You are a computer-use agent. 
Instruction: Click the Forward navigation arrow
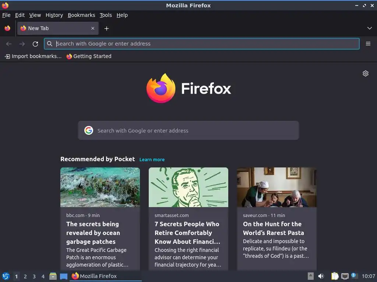[22, 44]
